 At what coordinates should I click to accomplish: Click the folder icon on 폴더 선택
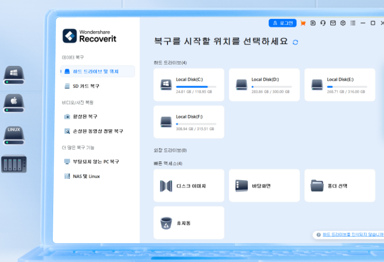click(317, 185)
